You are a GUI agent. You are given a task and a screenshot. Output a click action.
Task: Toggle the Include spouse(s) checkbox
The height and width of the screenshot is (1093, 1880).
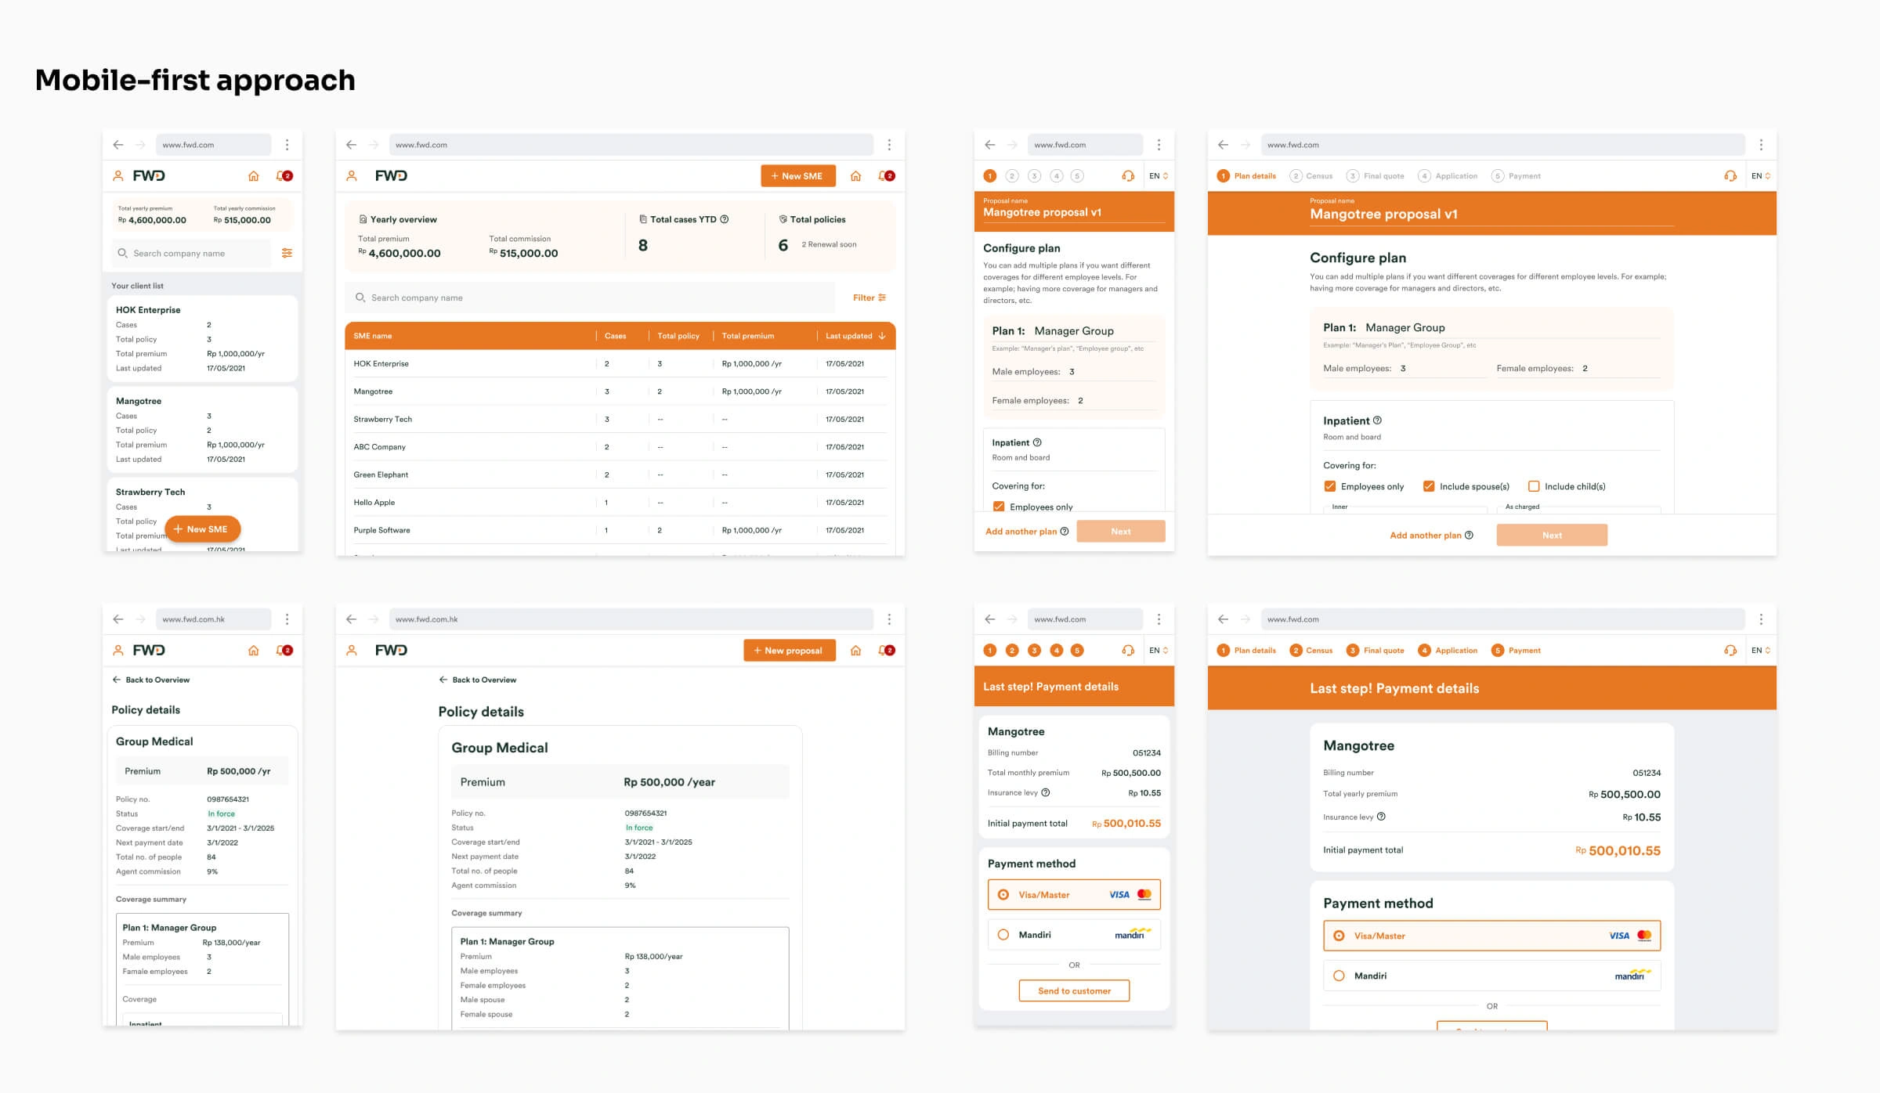(1429, 486)
